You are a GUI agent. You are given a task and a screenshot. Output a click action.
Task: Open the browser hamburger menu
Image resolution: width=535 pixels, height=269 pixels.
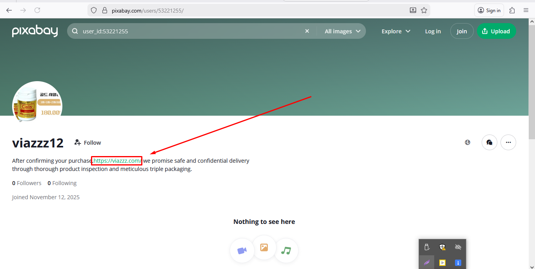point(526,11)
